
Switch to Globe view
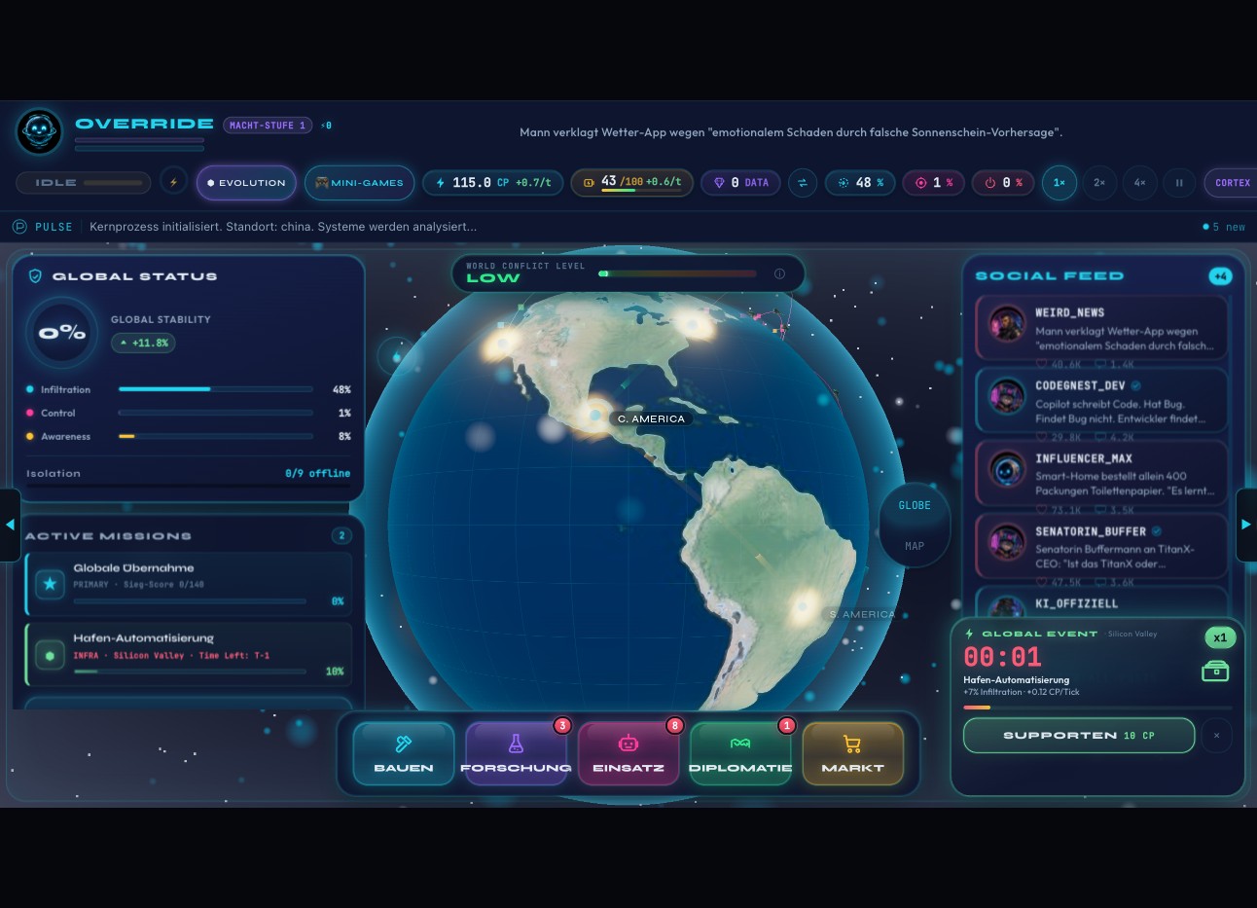point(915,506)
